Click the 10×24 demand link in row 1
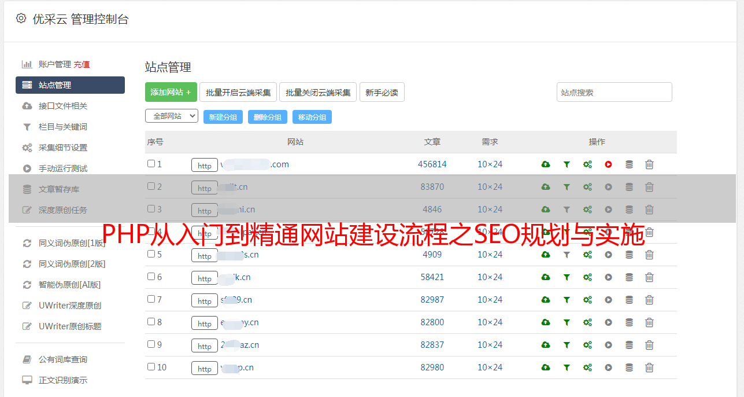 click(x=490, y=164)
